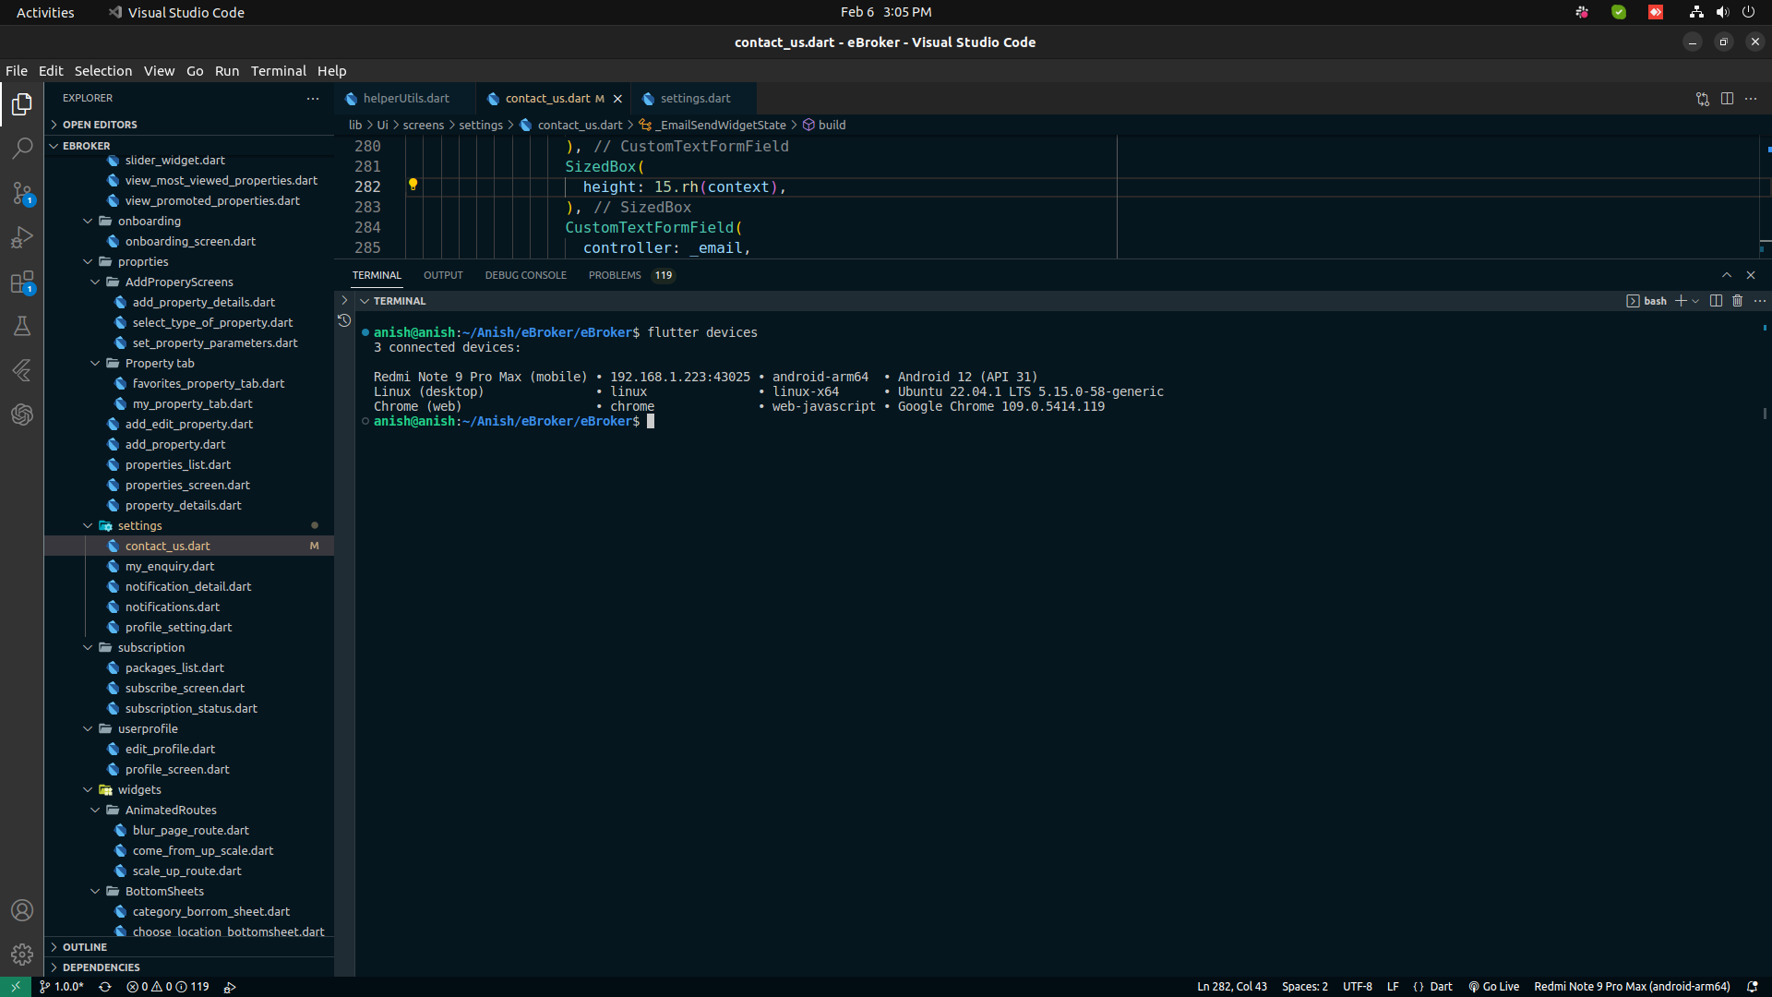Open blur_page_route.dart file
1772x997 pixels.
click(x=189, y=830)
